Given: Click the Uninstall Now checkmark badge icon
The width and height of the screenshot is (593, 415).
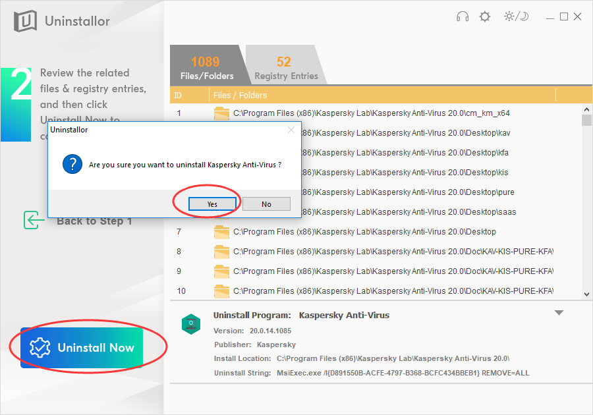Looking at the screenshot, I should tap(40, 348).
